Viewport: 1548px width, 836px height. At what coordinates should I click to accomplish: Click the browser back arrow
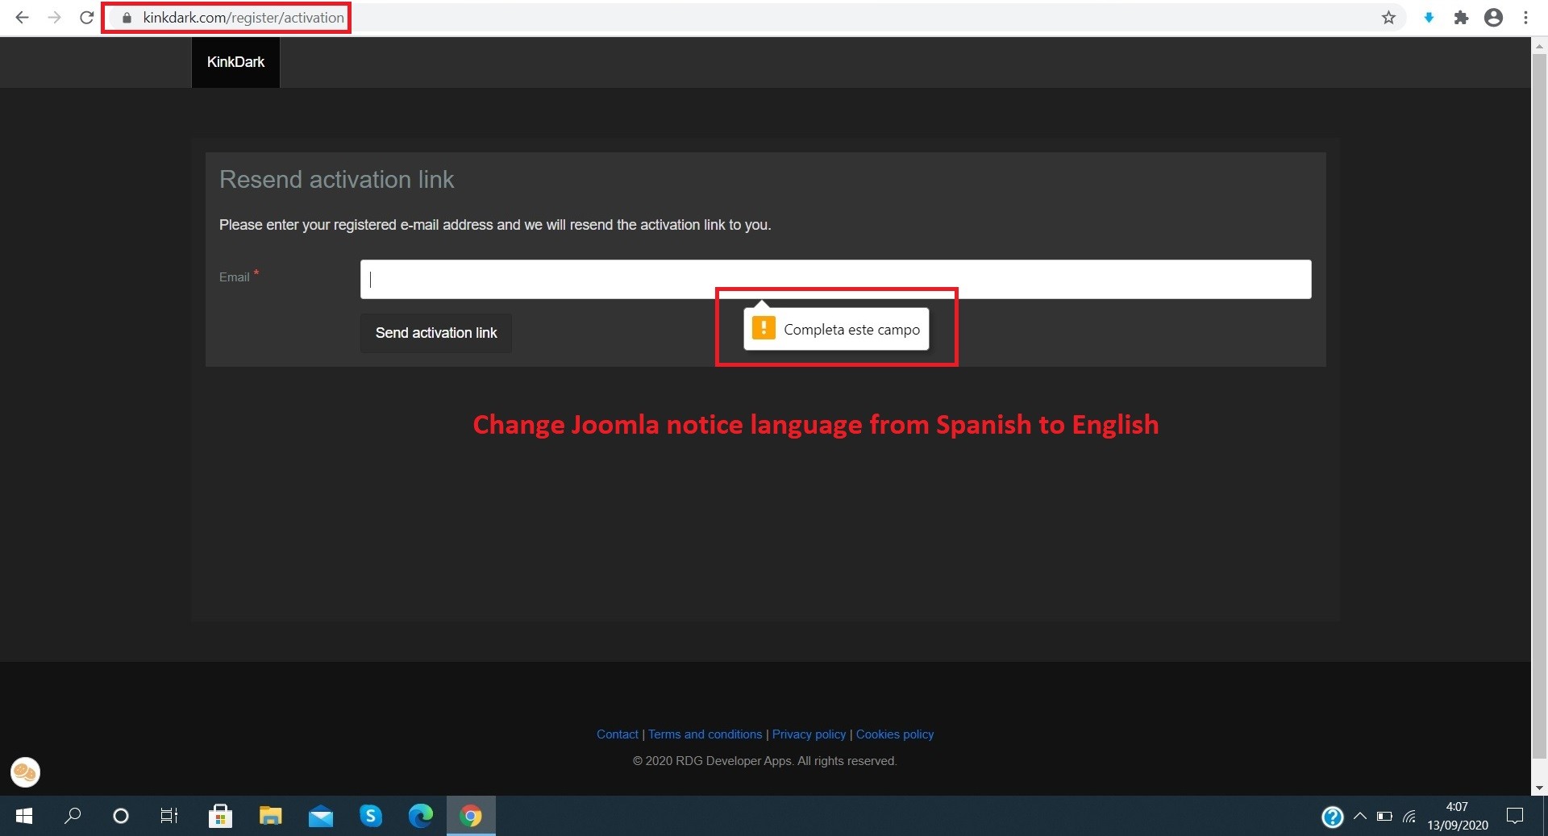(22, 18)
